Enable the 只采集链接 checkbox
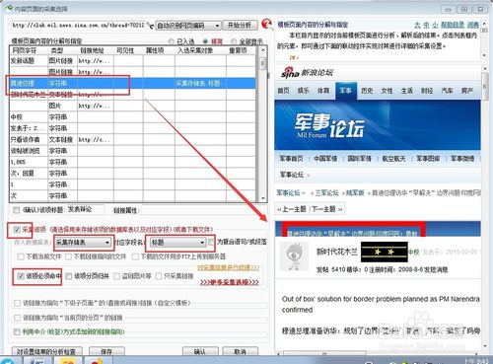The width and height of the screenshot is (493, 364). coord(159,276)
